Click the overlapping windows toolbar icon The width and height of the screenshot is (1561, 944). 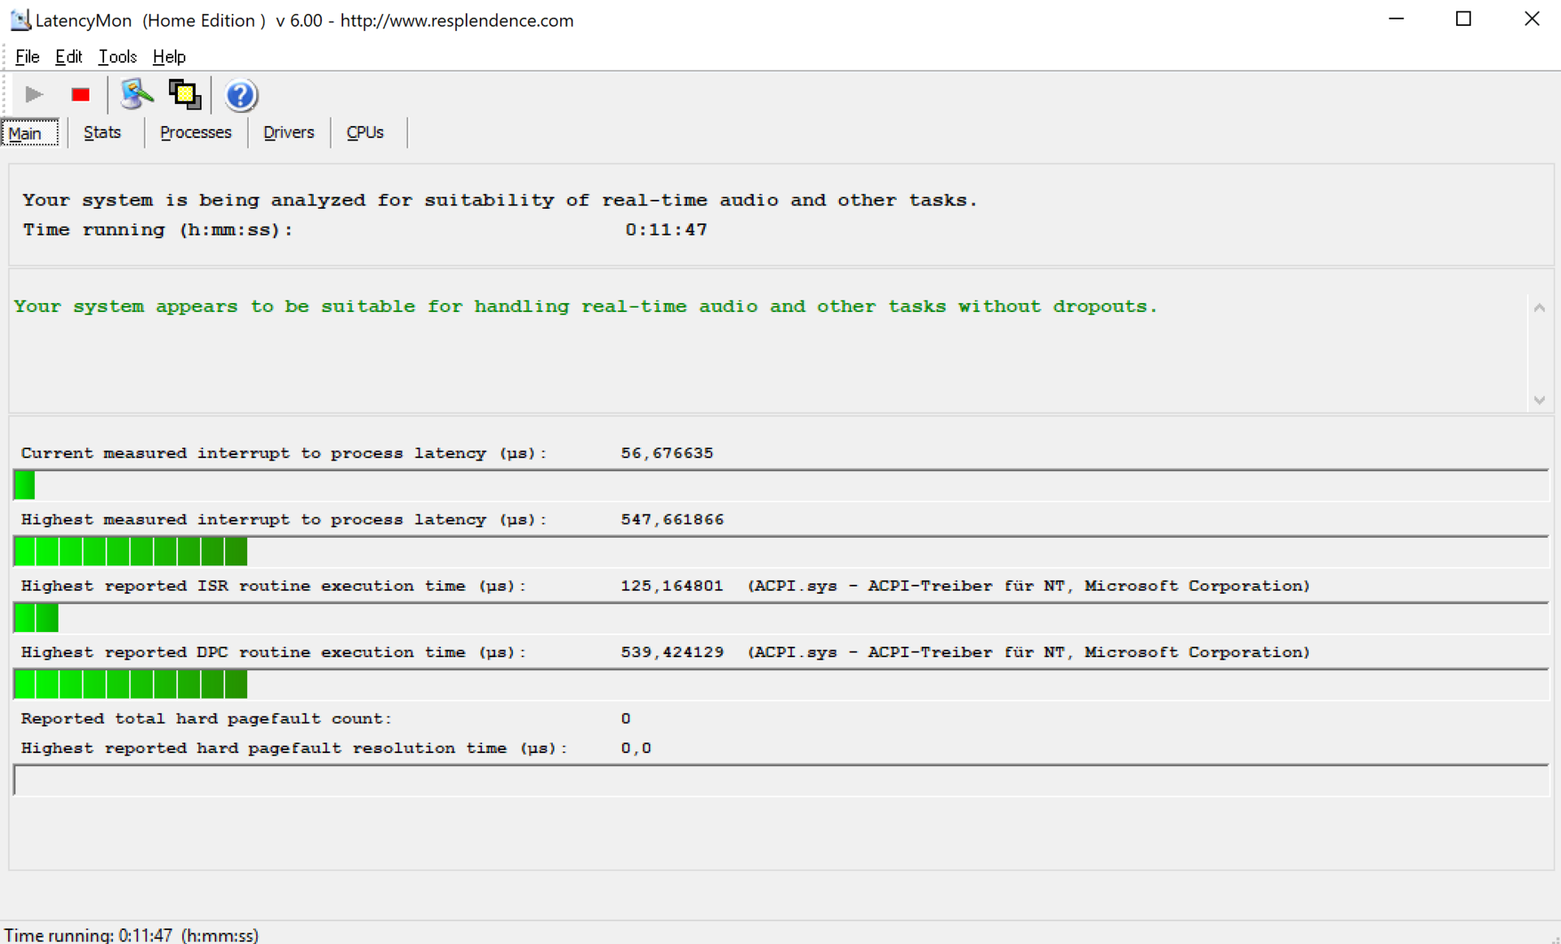(x=185, y=95)
